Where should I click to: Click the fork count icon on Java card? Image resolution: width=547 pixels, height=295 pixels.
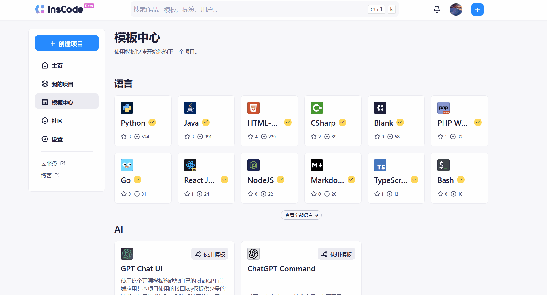tap(200, 137)
